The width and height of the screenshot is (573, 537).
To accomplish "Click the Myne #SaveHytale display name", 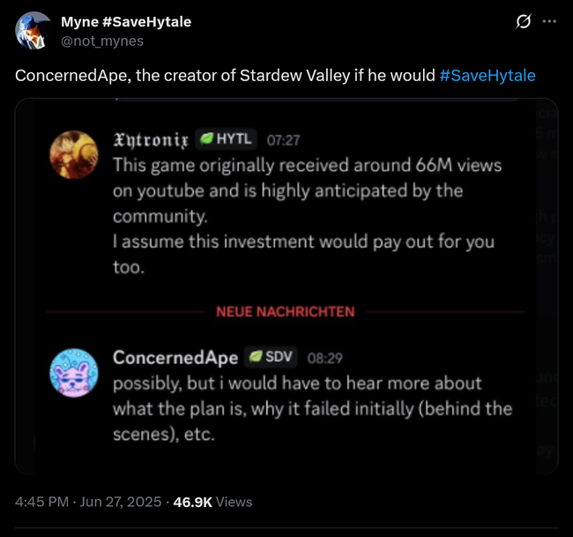I will tap(125, 21).
